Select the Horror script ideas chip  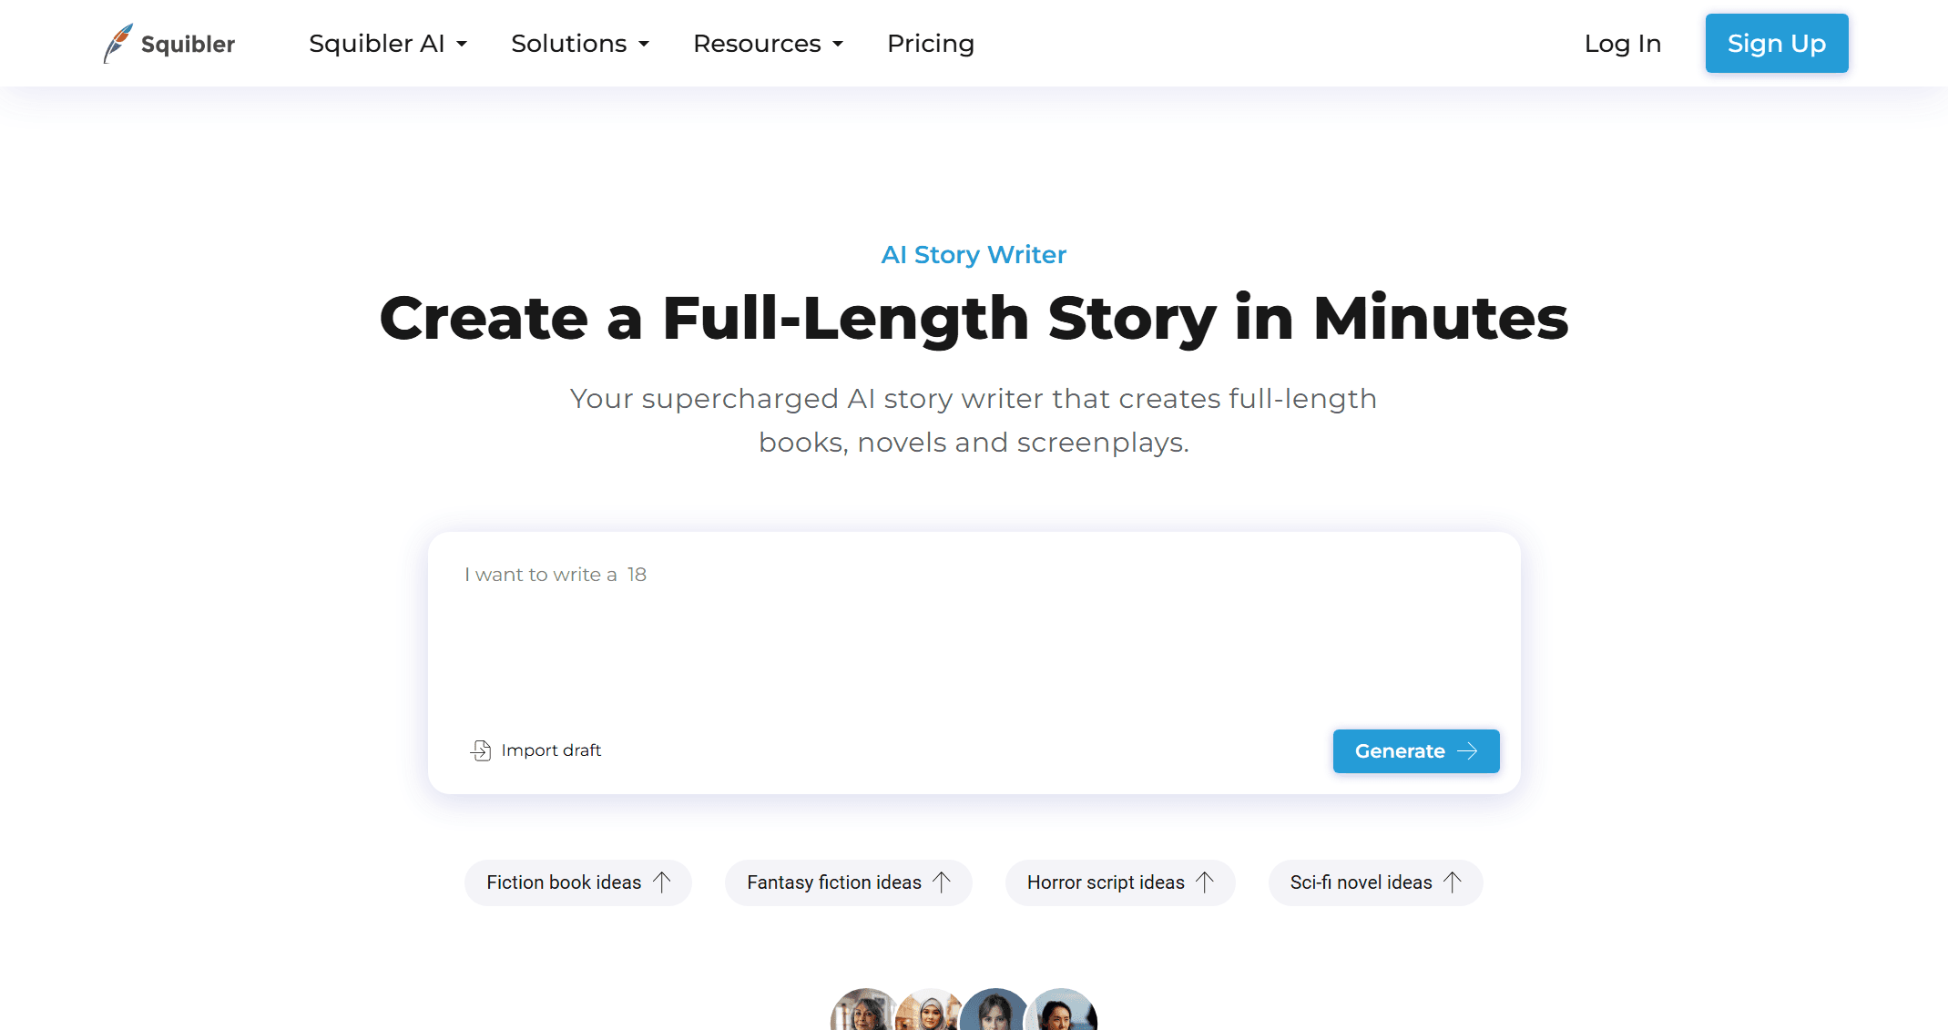[1106, 882]
